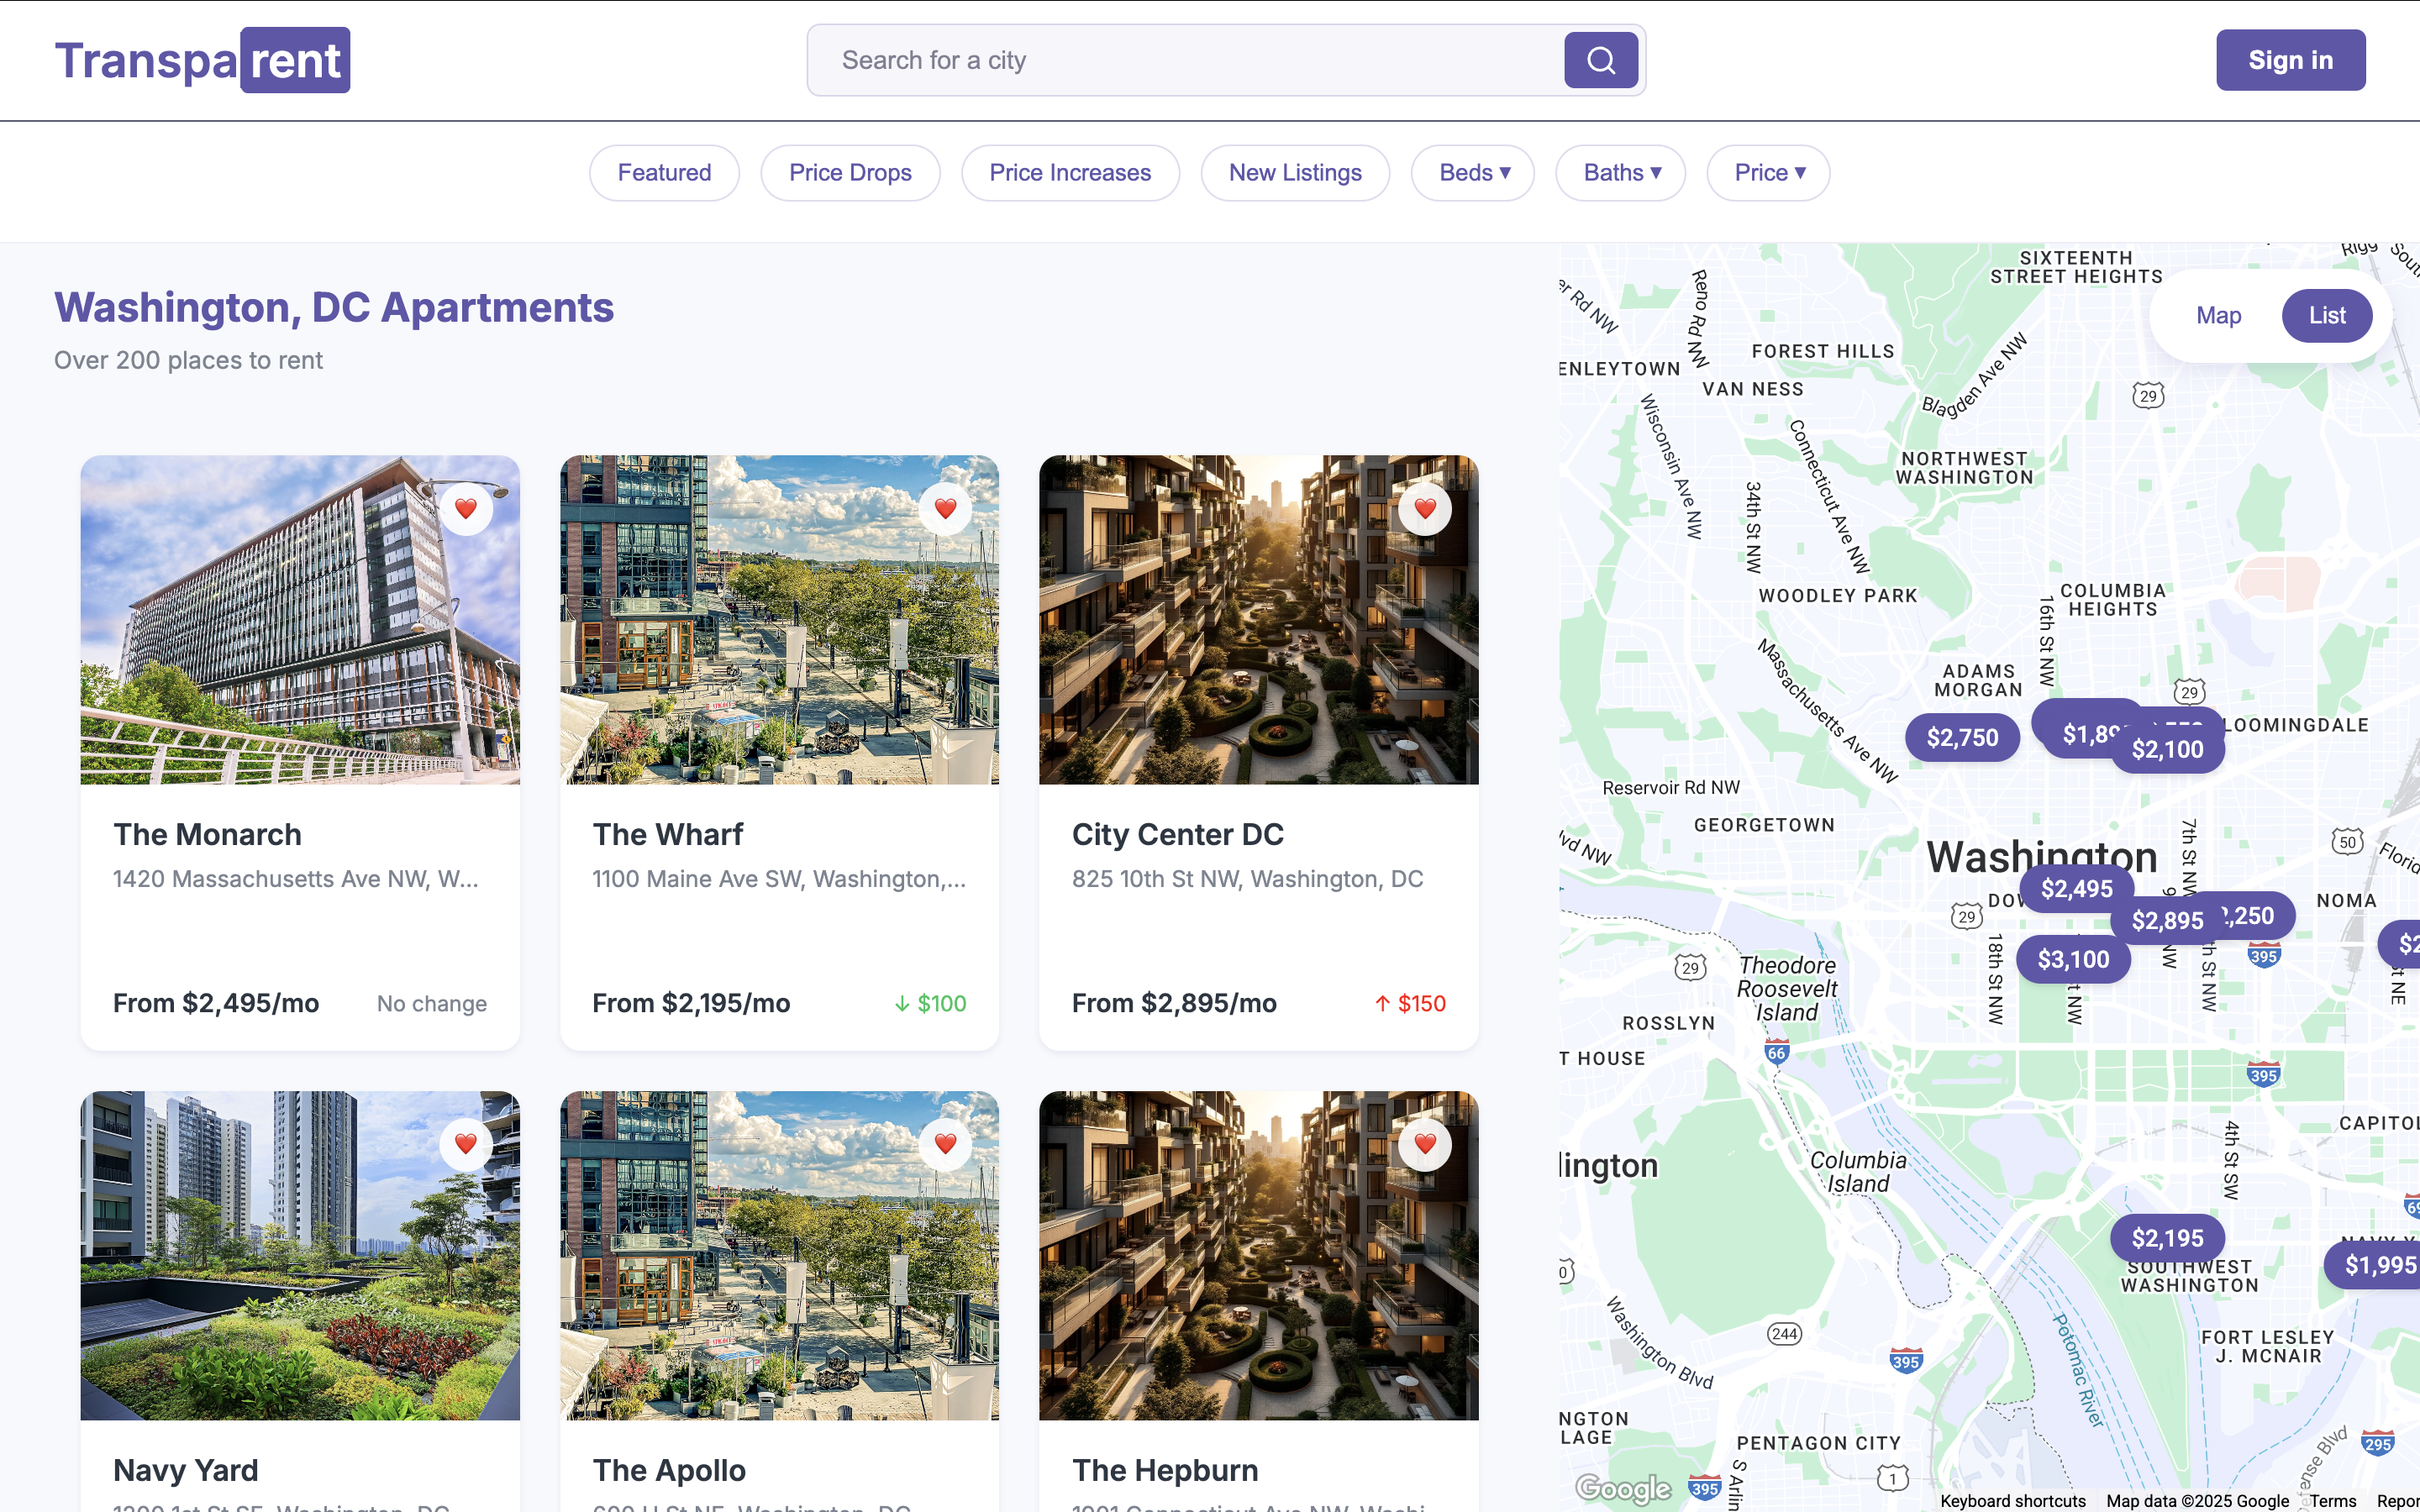Select the Price Drops filter
The height and width of the screenshot is (1512, 2420).
(850, 173)
